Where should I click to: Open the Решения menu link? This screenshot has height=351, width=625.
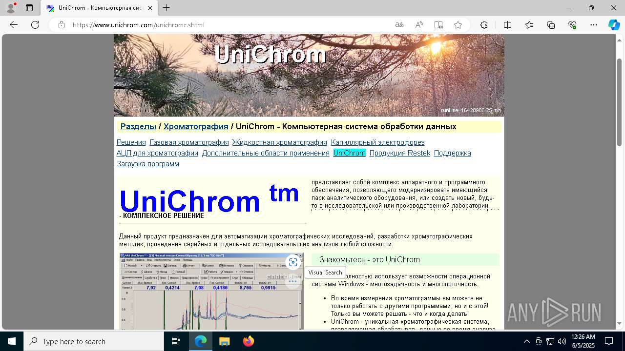(x=131, y=142)
